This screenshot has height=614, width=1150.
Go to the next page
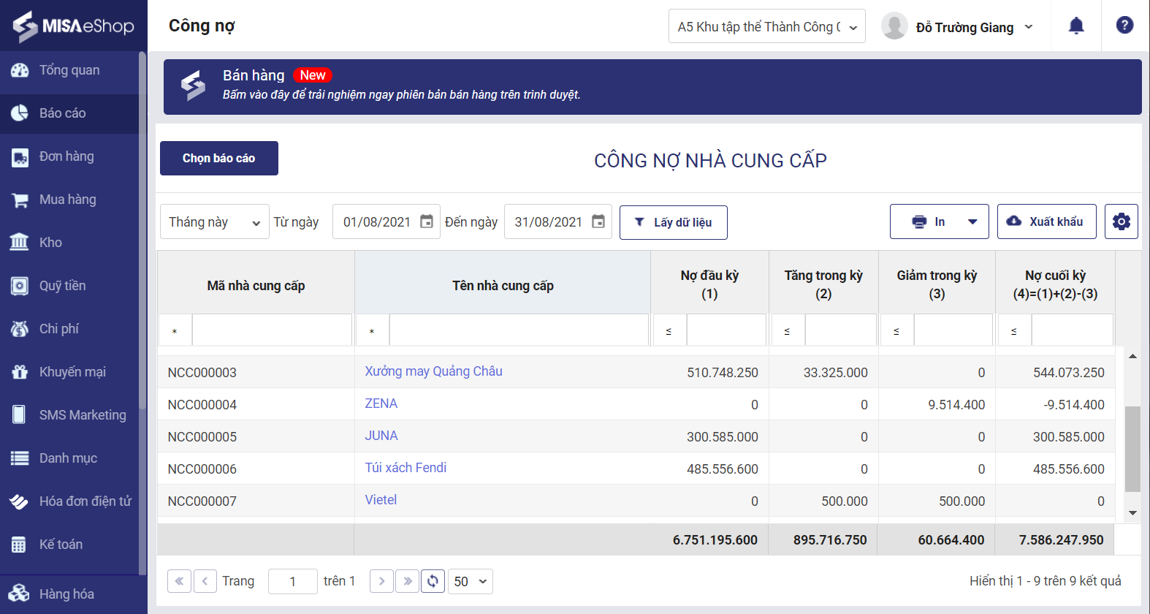381,581
